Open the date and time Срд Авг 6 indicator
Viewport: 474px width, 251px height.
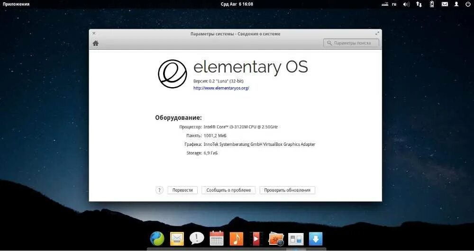[x=237, y=4]
